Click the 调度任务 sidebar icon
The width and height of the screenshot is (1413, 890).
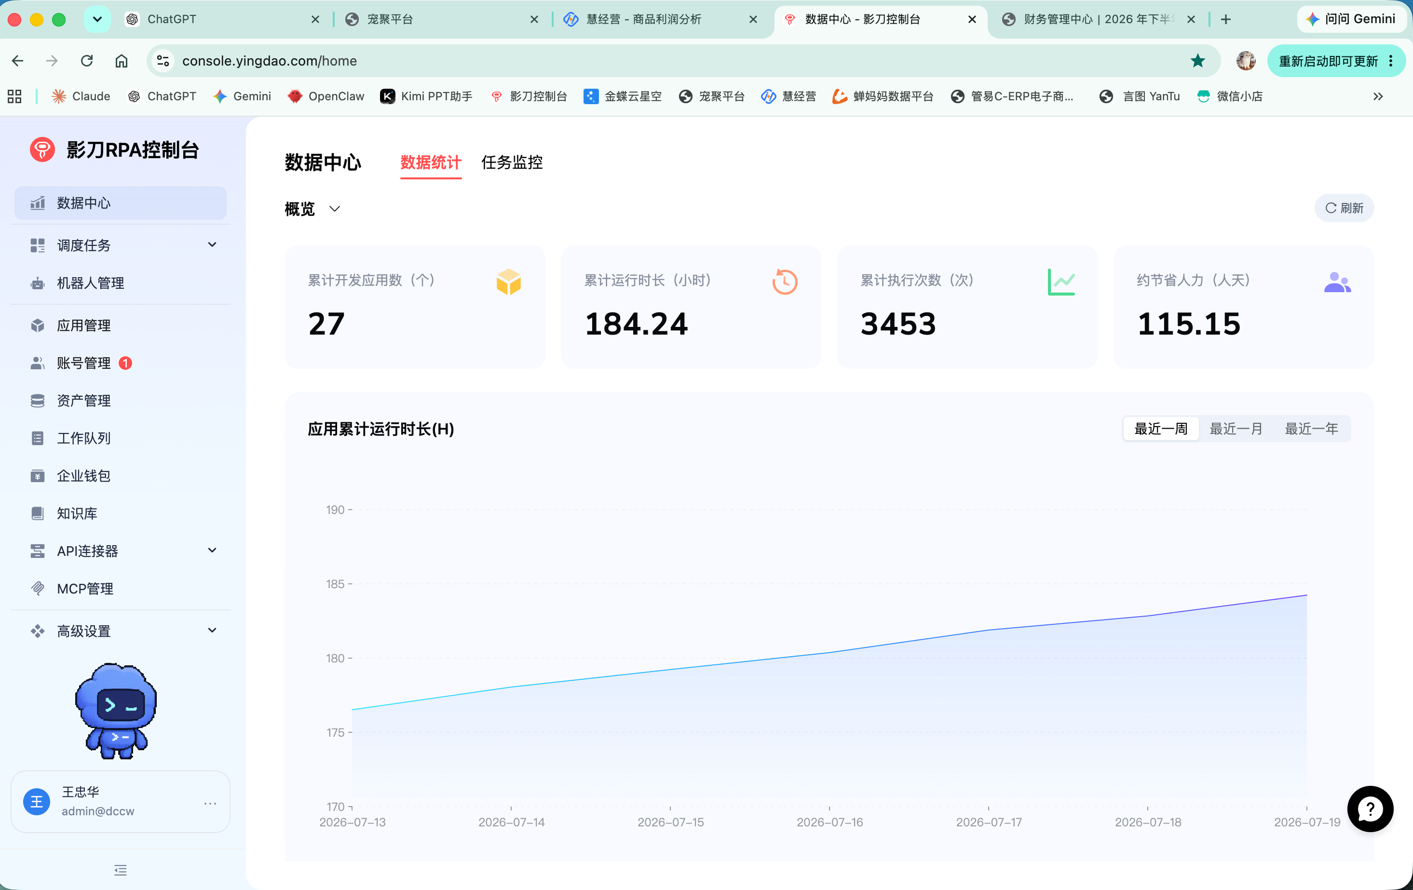38,245
